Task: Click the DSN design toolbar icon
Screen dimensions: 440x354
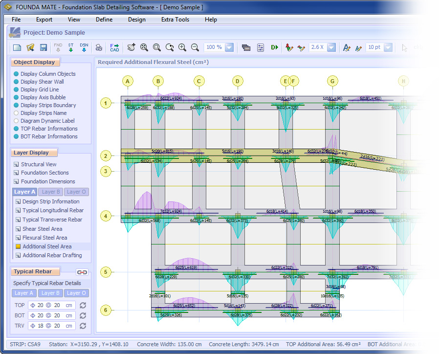Action: 84,47
